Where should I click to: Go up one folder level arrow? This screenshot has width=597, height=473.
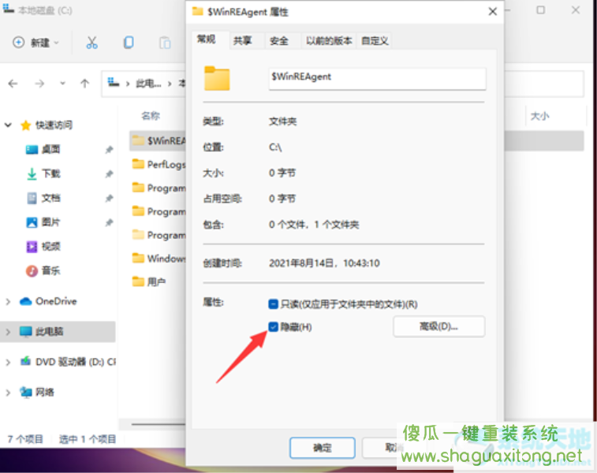85,84
